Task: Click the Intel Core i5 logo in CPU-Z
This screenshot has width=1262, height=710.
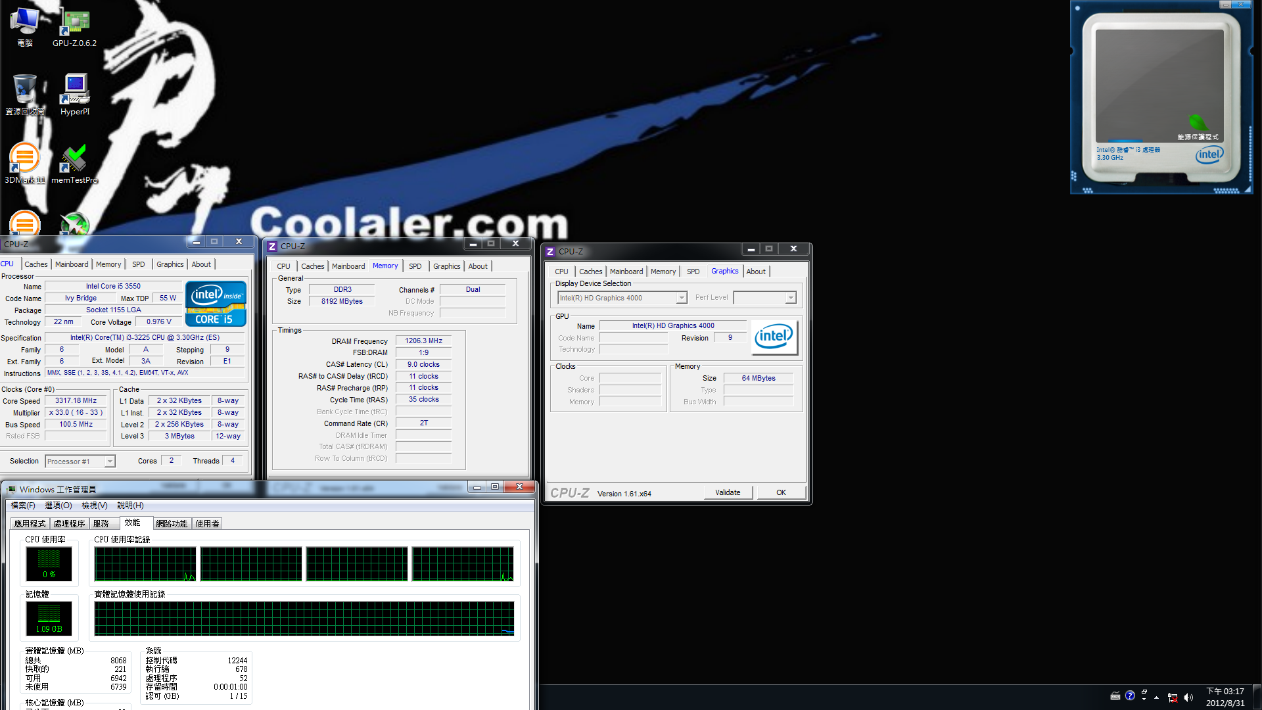Action: 216,304
